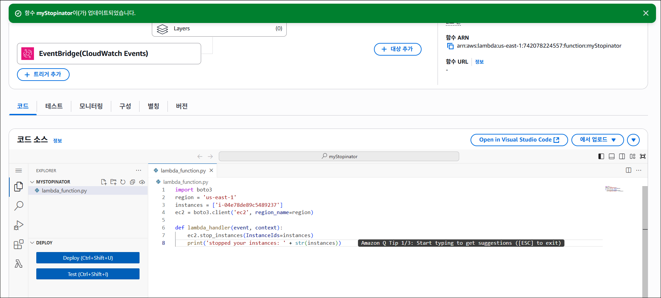Click the myStopinator search field
The height and width of the screenshot is (298, 661).
point(339,156)
